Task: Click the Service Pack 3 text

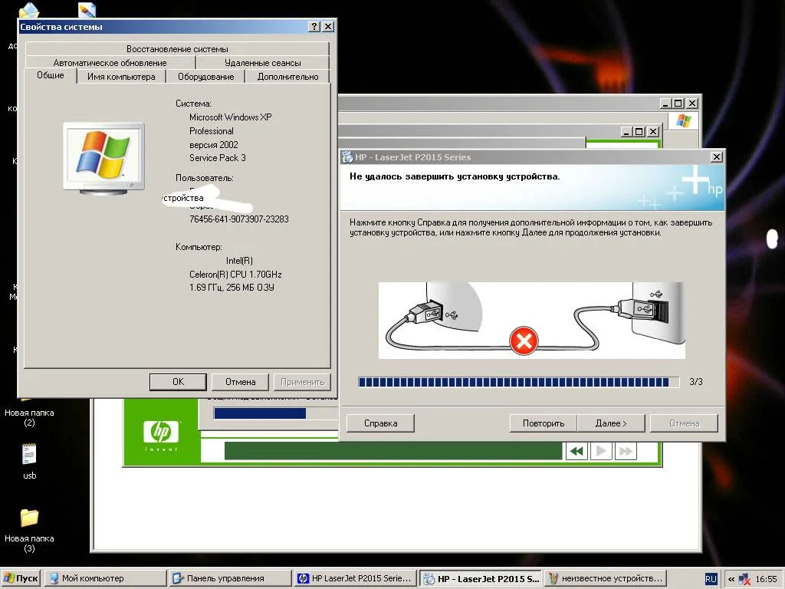Action: pyautogui.click(x=217, y=158)
